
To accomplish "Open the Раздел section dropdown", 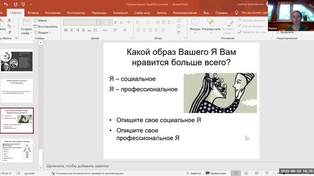I will tap(42, 32).
